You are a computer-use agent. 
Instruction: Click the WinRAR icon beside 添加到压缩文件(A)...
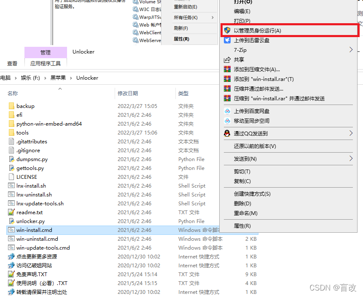click(x=227, y=69)
